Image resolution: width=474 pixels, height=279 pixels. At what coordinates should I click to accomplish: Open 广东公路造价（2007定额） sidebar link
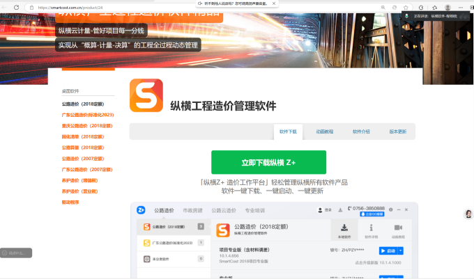tap(87, 170)
